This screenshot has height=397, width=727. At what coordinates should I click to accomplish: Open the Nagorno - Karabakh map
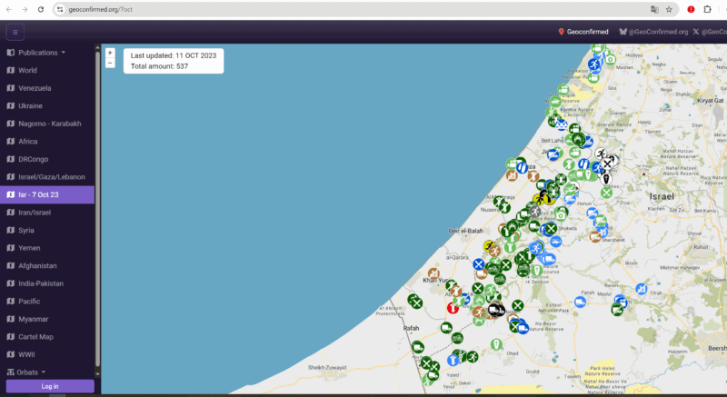(49, 124)
